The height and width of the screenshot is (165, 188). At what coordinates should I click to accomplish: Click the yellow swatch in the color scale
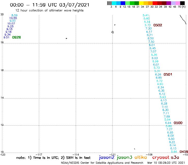(141, 3)
